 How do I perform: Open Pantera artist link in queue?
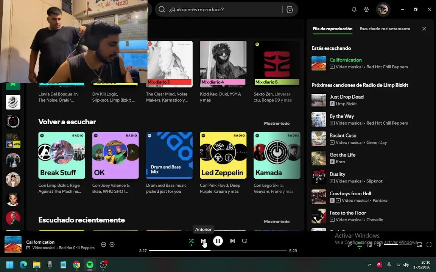click(380, 200)
